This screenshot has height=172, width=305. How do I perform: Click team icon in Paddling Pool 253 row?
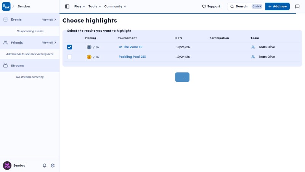(253, 57)
